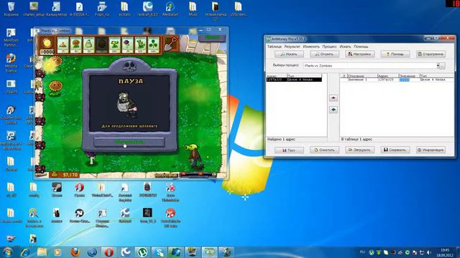This screenshot has width=460, height=258.
Task: Open the Корзина recycle bin desktop icon
Action: pos(11,9)
